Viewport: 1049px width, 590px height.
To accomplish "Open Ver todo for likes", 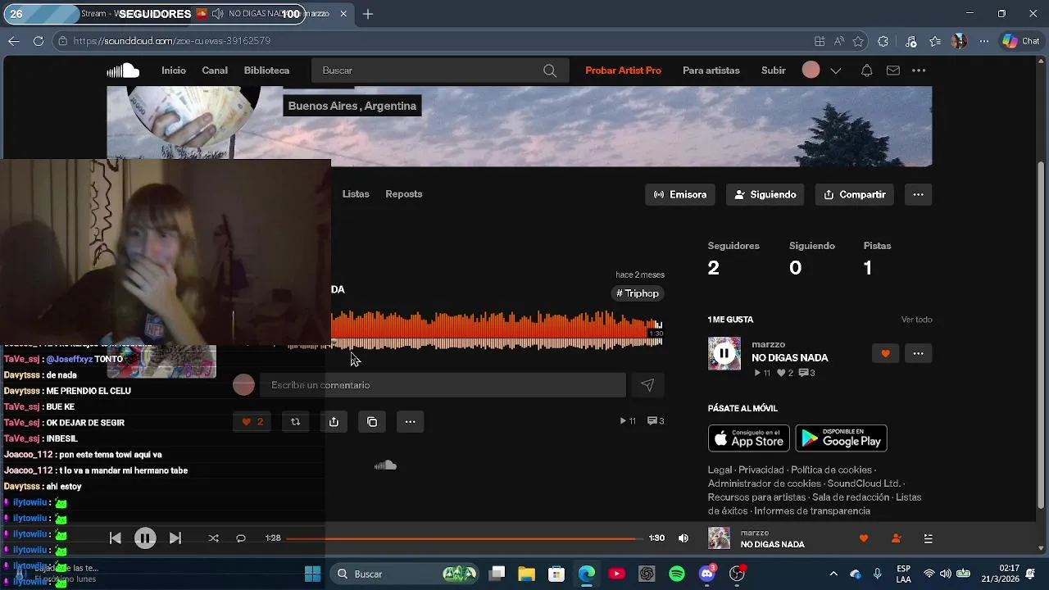I will [916, 320].
